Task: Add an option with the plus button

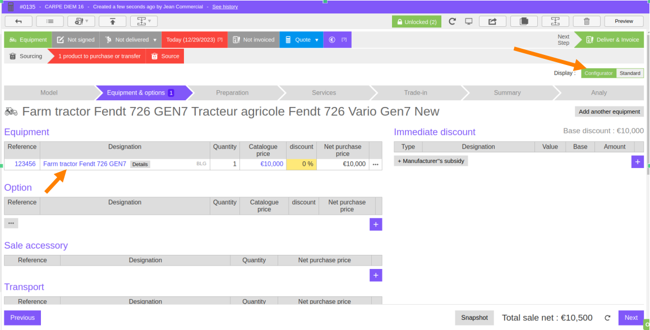Action: [376, 225]
